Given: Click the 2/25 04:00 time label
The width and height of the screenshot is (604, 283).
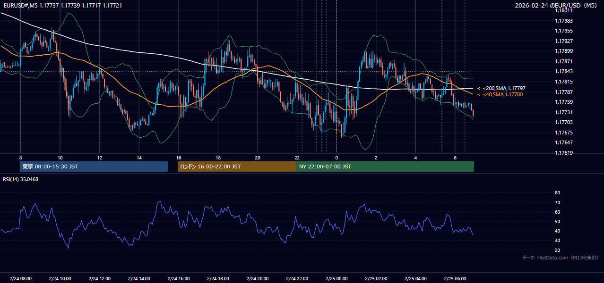Looking at the screenshot, I should click(x=416, y=278).
